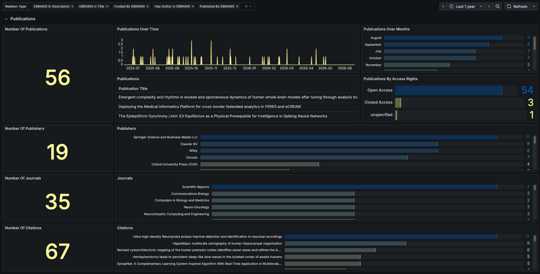The height and width of the screenshot is (274, 540).
Task: Collapse the Publications row section
Action: tap(6, 19)
